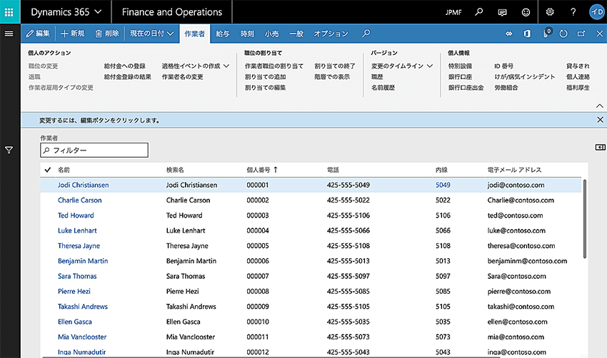Click 割り当ての終了

tap(335, 66)
